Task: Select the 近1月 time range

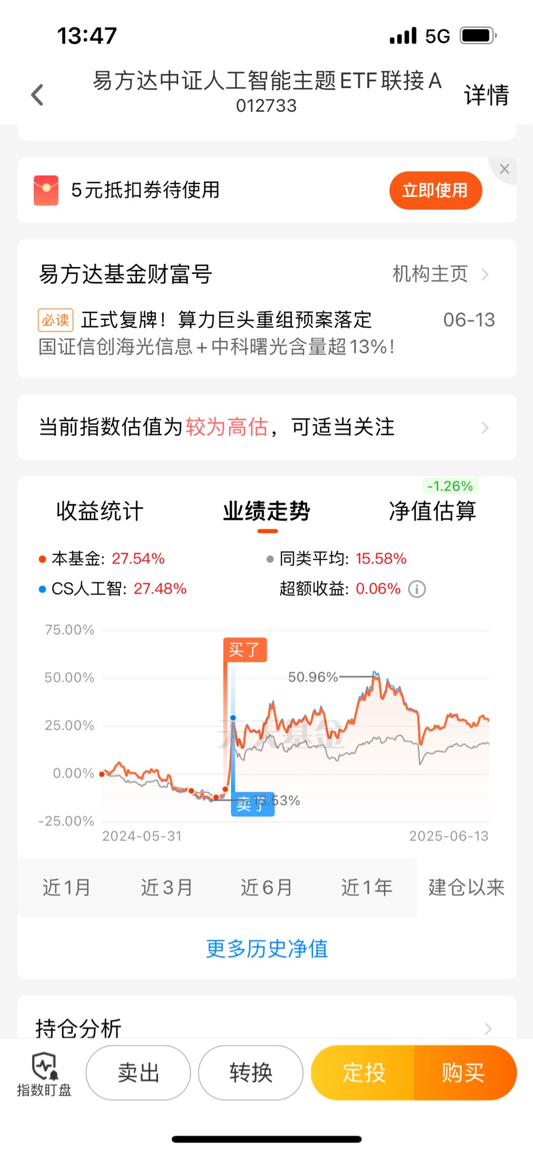Action: pyautogui.click(x=66, y=887)
